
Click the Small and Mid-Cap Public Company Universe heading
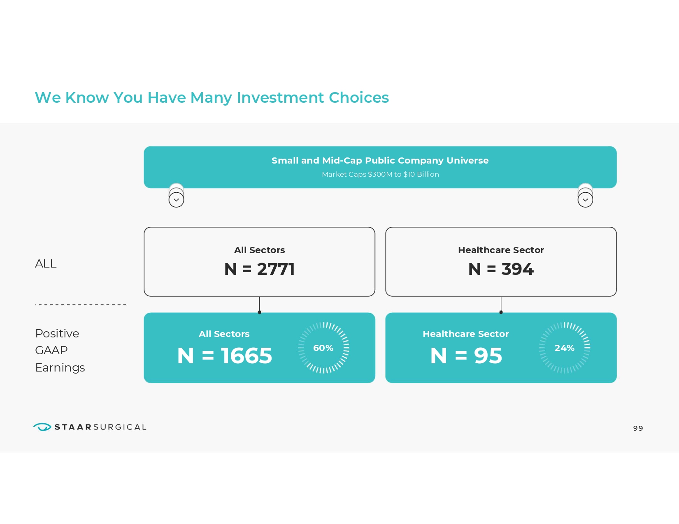[x=380, y=160]
